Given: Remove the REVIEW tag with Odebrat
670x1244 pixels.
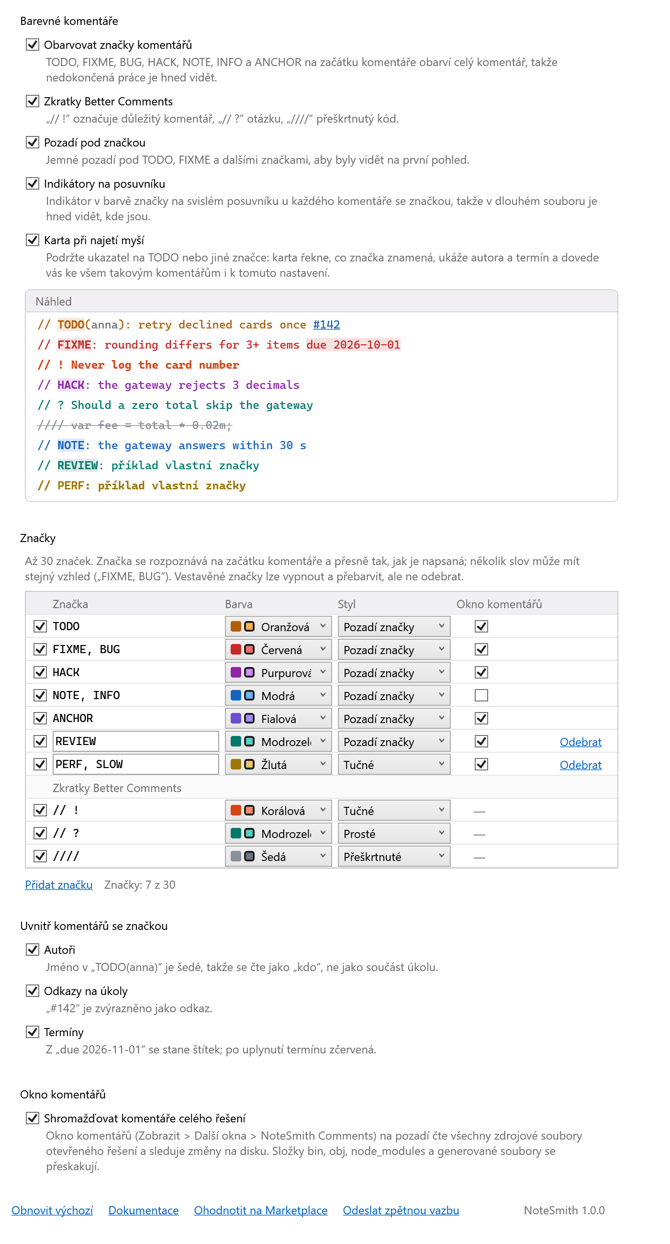Looking at the screenshot, I should [580, 742].
